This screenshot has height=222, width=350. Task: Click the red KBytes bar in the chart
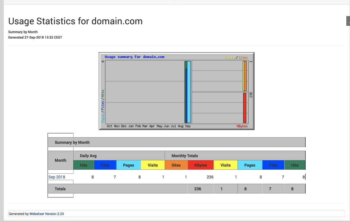point(245,108)
